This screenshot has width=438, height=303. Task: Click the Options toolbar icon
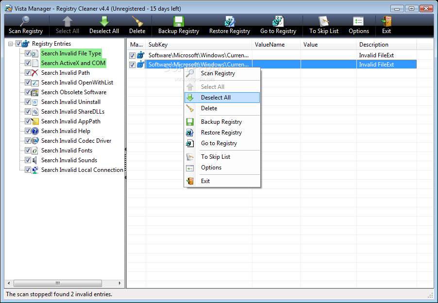point(358,21)
